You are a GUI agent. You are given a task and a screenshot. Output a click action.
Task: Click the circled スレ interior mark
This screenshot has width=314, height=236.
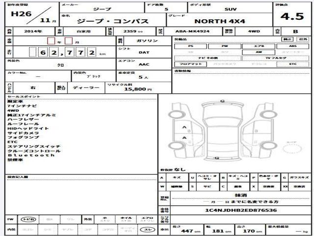pos(148,230)
